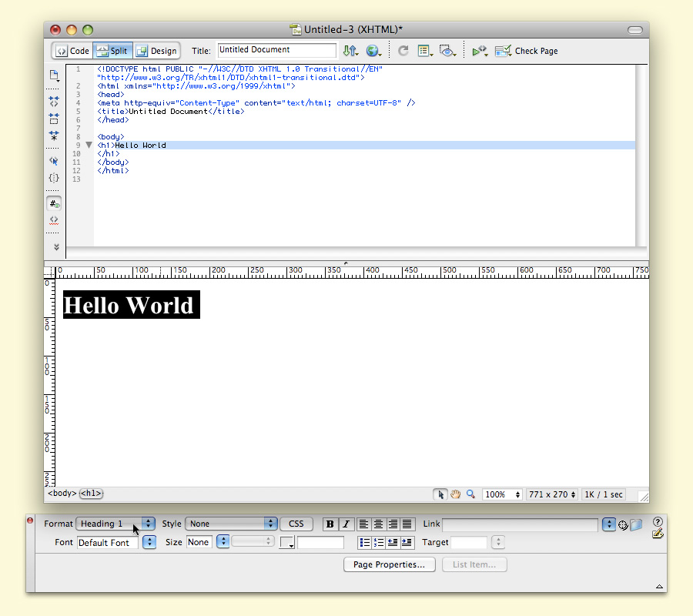693x616 pixels.
Task: Select the Zoom magnifier tool
Action: 470,494
